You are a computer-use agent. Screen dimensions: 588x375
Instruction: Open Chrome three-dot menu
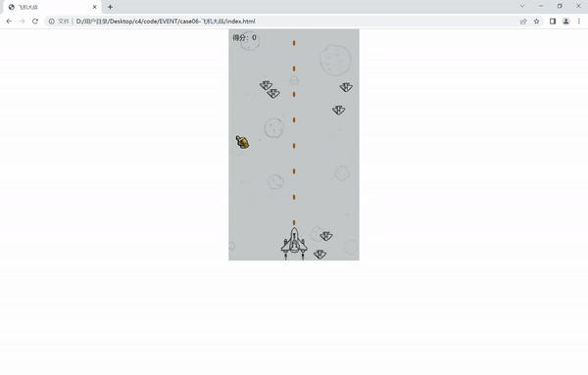point(579,22)
